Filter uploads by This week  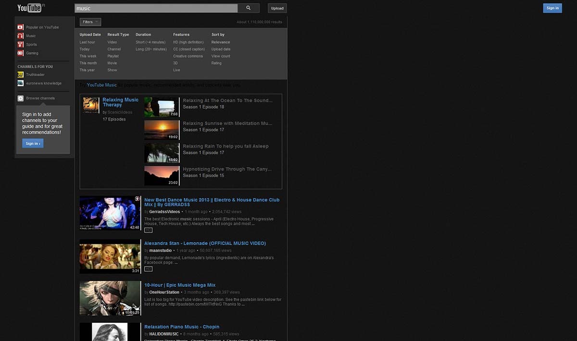click(x=88, y=56)
